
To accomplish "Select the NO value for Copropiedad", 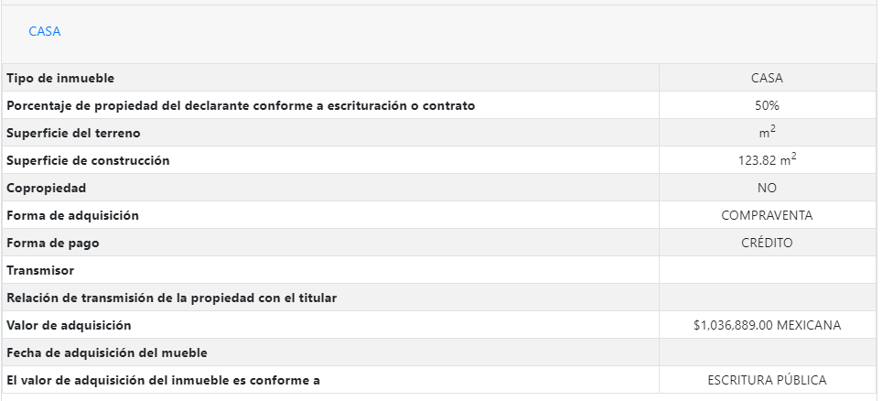I will pos(767,188).
